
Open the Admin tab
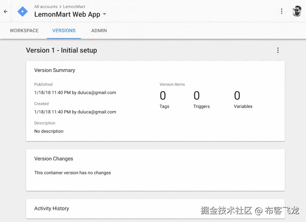99,31
